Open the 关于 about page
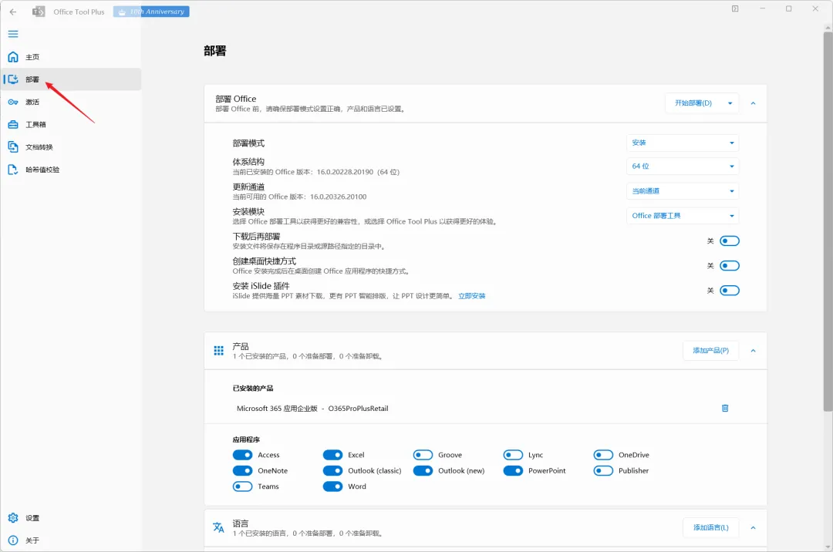 pos(71,540)
